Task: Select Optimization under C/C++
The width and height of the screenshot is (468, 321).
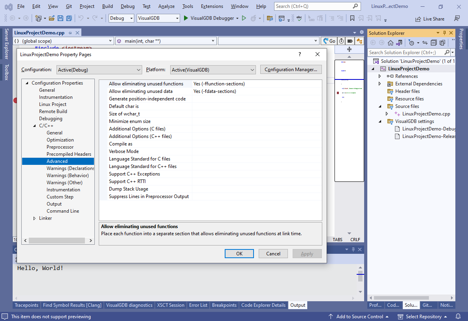Action: 60,140
